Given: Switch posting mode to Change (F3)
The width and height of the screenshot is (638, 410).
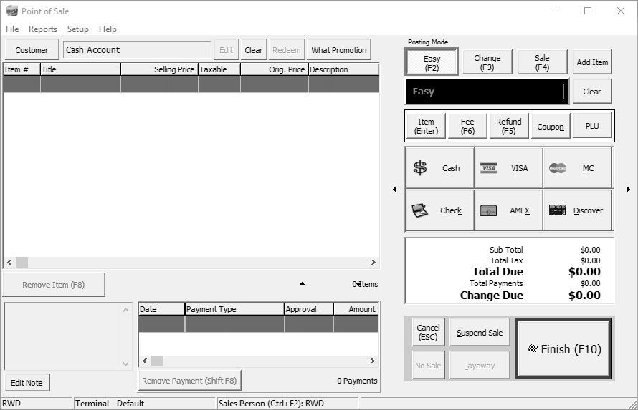Looking at the screenshot, I should [x=487, y=62].
